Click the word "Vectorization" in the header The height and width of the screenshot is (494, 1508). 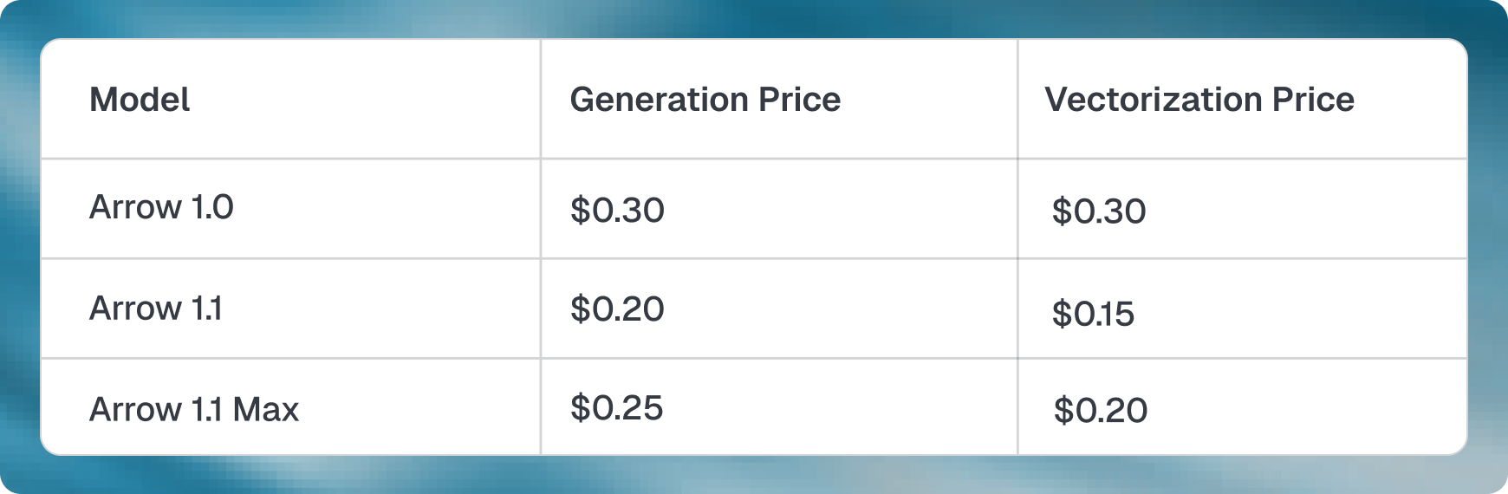[x=1153, y=100]
